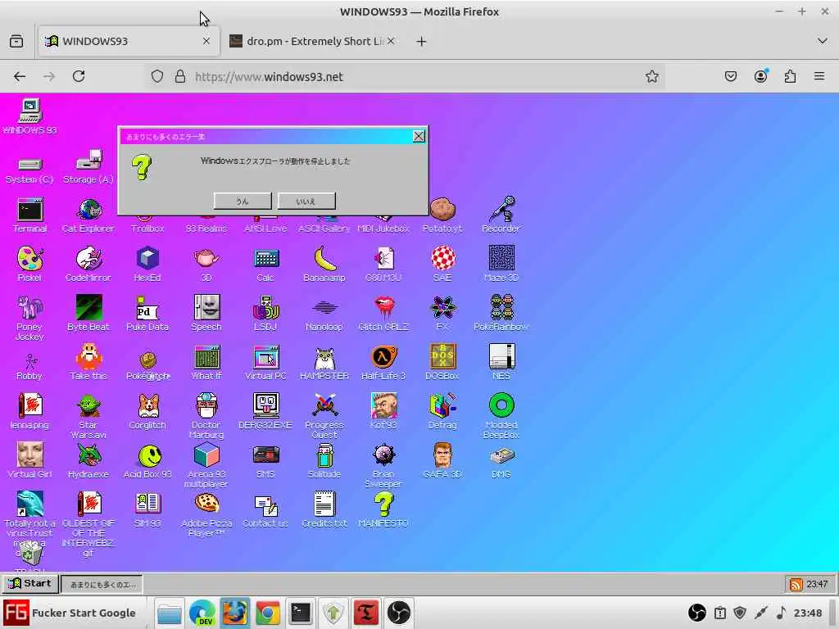839x629 pixels.
Task: Open the Byte Beat icon
Action: tap(88, 314)
